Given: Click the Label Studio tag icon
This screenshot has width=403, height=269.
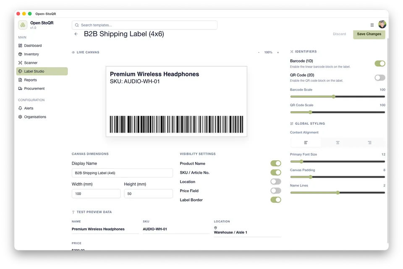Looking at the screenshot, I should point(20,71).
